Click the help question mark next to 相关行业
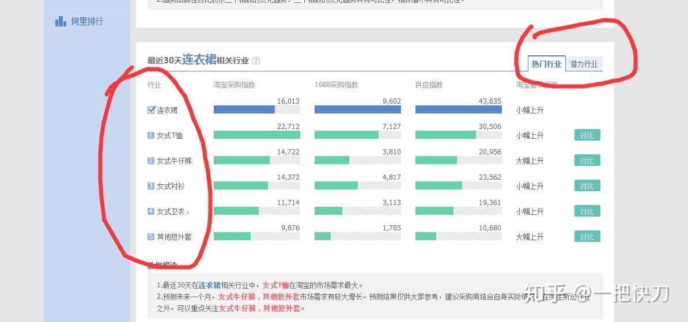Screen dimensions: 688x322 click(x=256, y=61)
